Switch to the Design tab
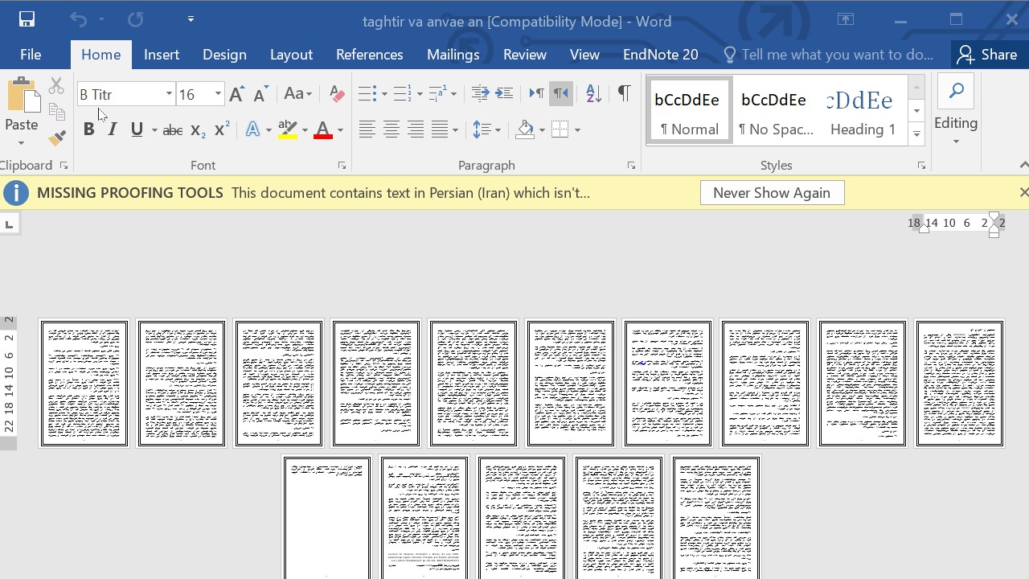Screen dimensions: 1029x579 [224, 55]
